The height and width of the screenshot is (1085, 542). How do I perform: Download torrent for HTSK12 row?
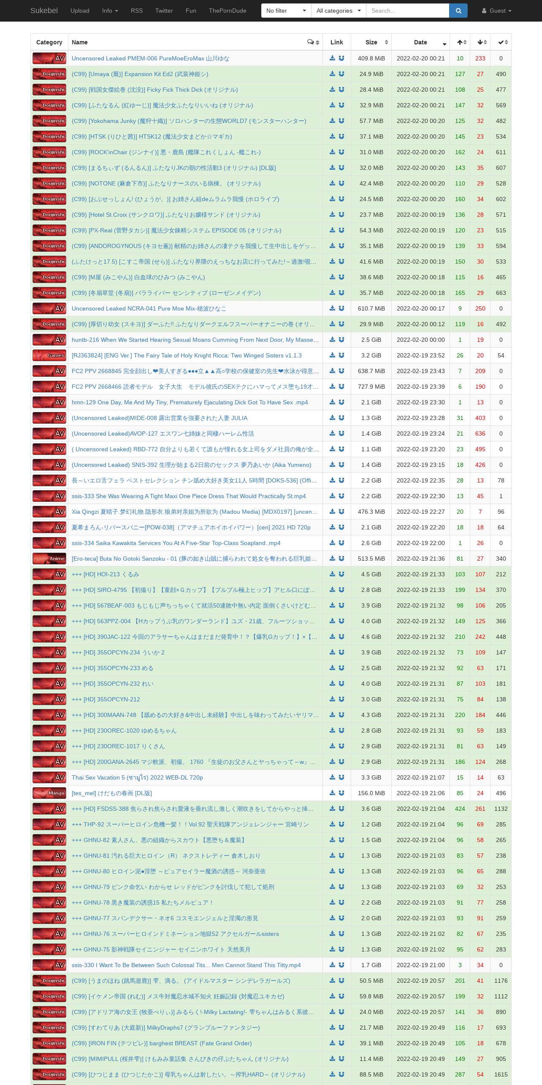333,136
